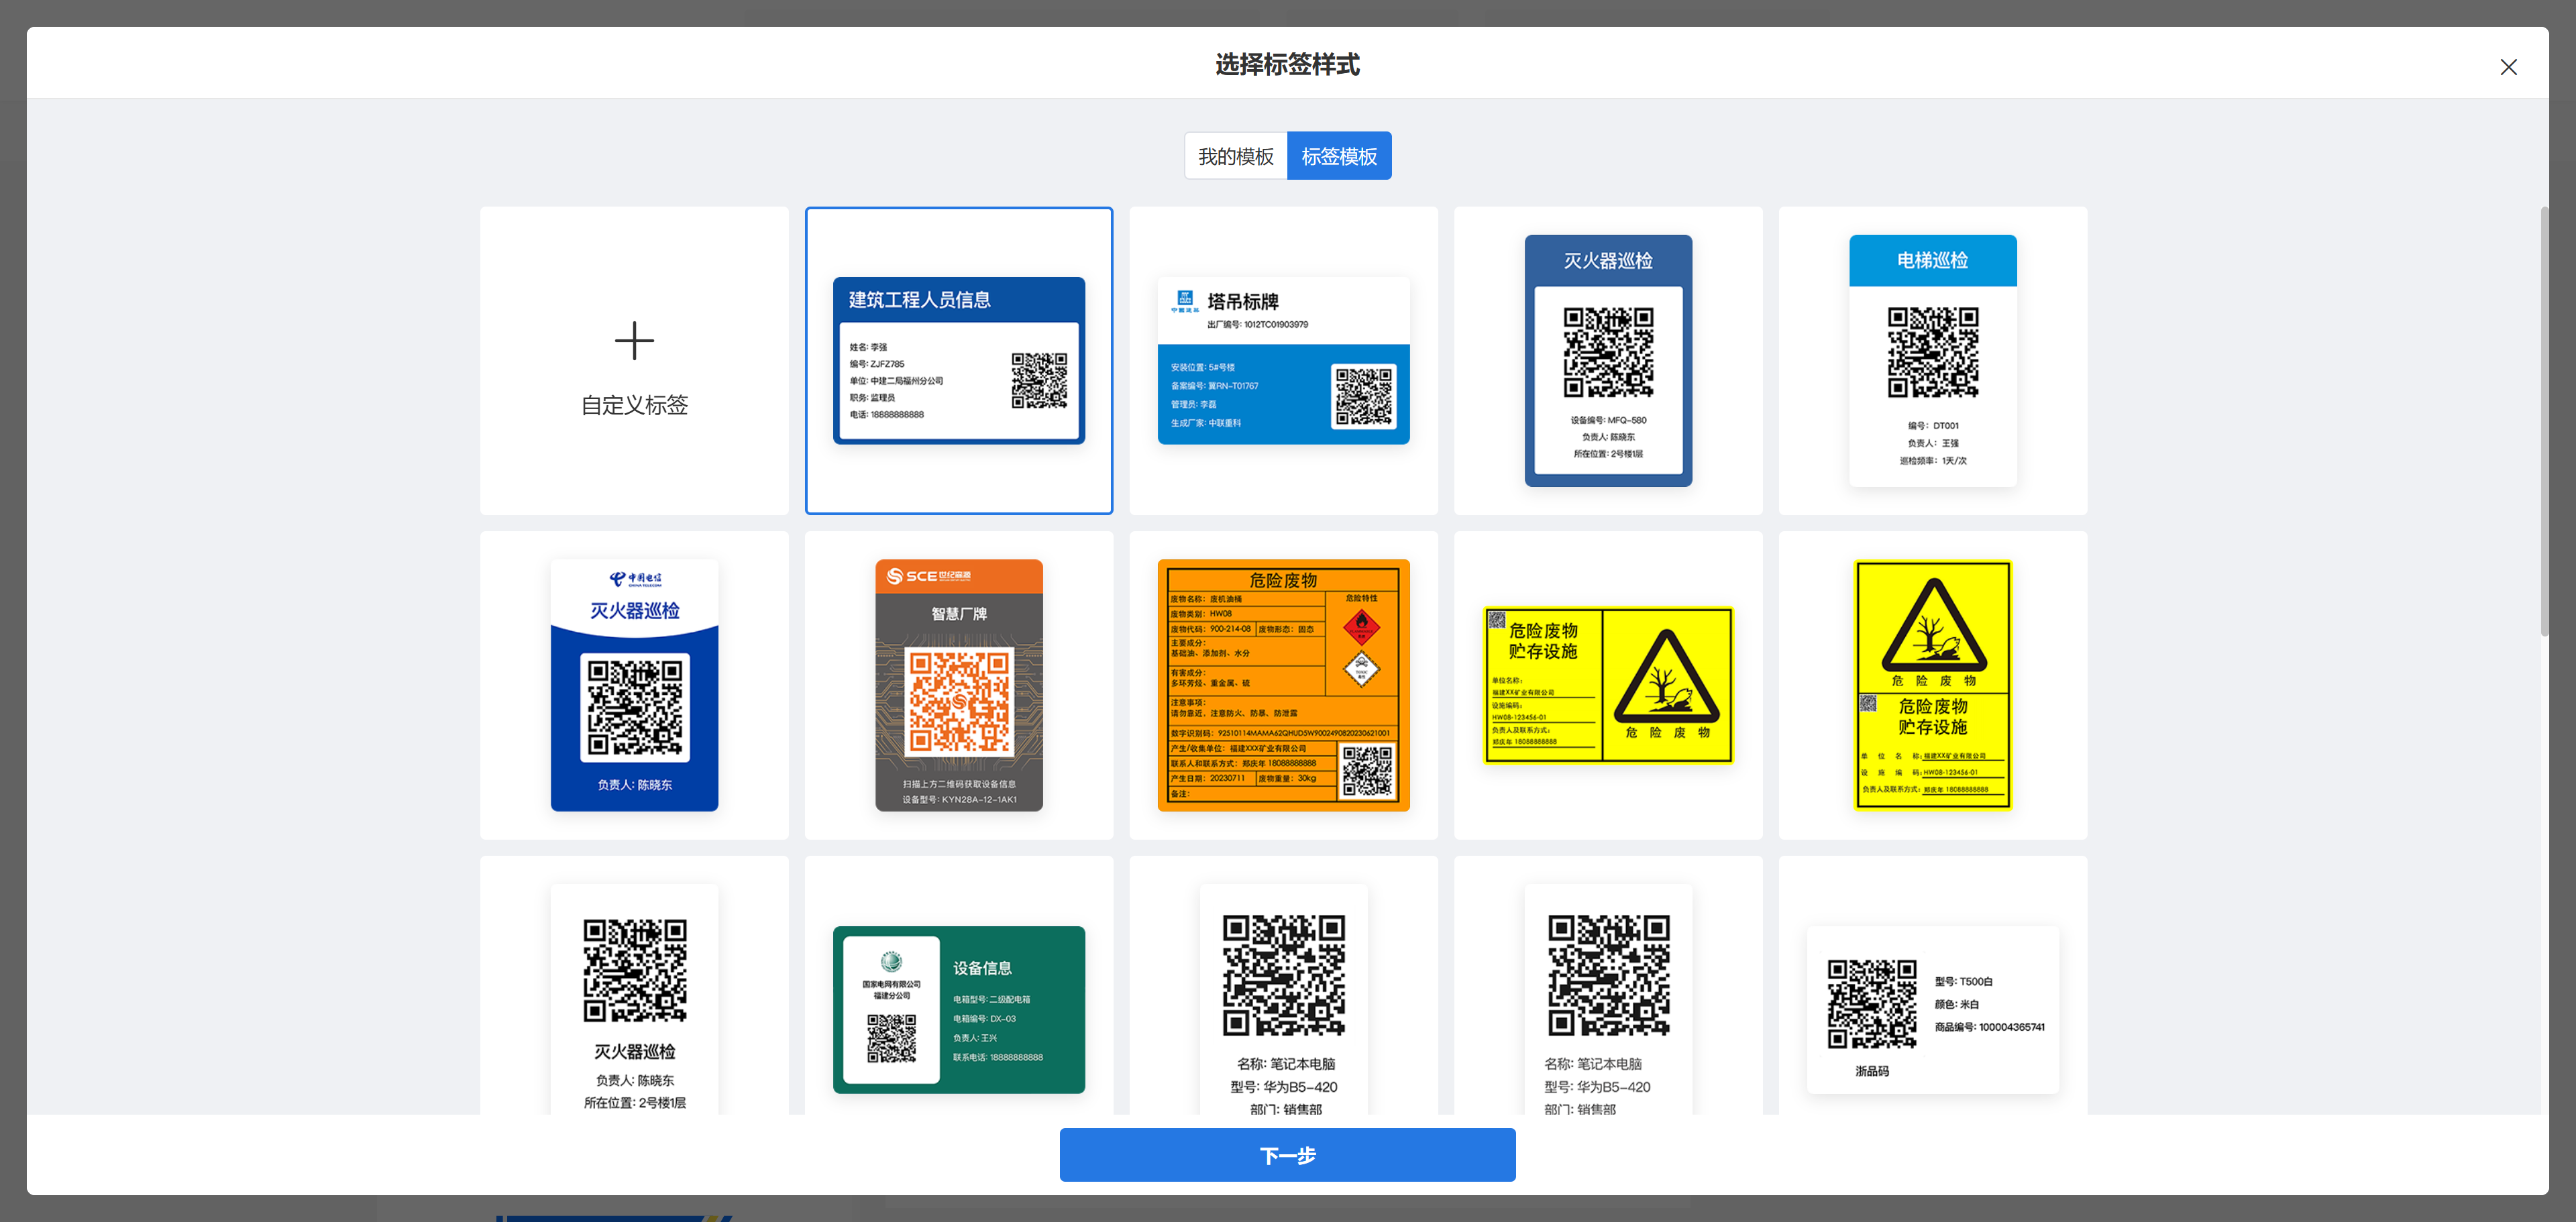Pick the China Telecom 灭火器巡检 template
2576x1222 pixels.
(x=634, y=685)
